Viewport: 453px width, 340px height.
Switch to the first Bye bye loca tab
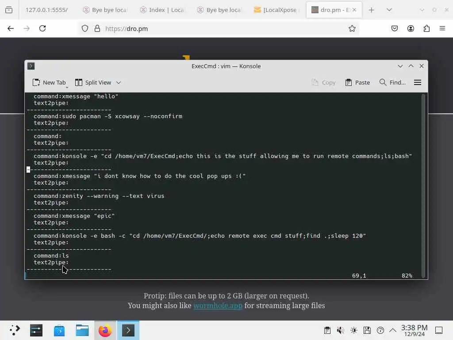(x=105, y=10)
